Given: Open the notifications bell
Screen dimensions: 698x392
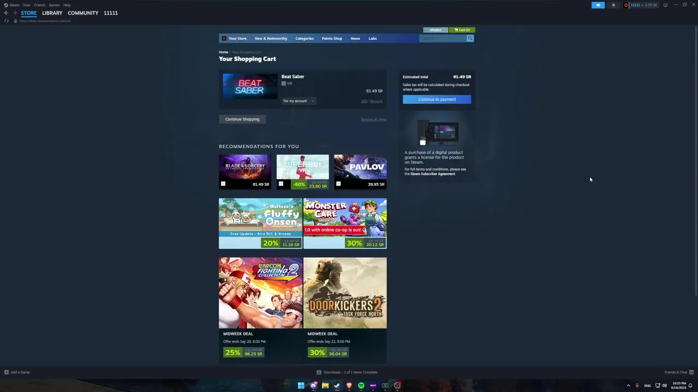Looking at the screenshot, I should point(613,5).
